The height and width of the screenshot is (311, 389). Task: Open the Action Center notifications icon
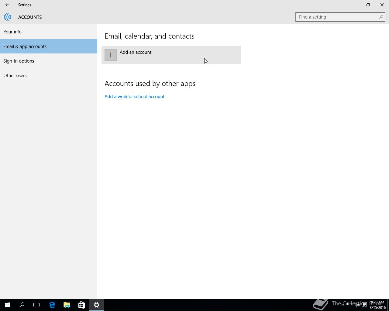pos(364,305)
